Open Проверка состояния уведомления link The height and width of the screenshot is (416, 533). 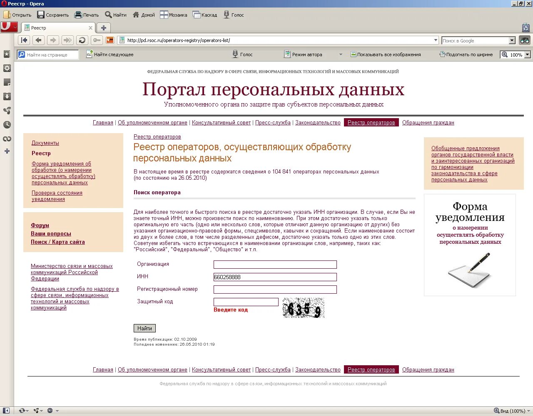[x=57, y=196]
